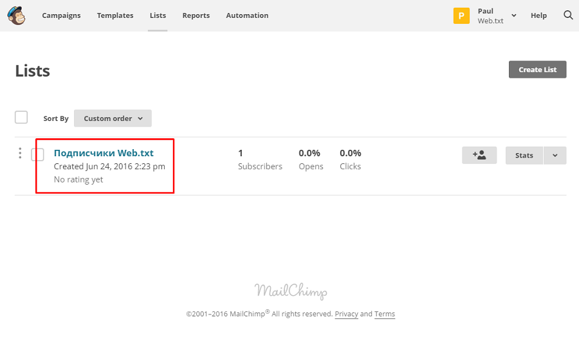
Task: Open the Reports section
Action: [x=196, y=15]
